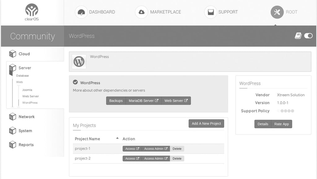Click the Network cube icon in sidebar
The width and height of the screenshot is (317, 179).
[x=12, y=117]
